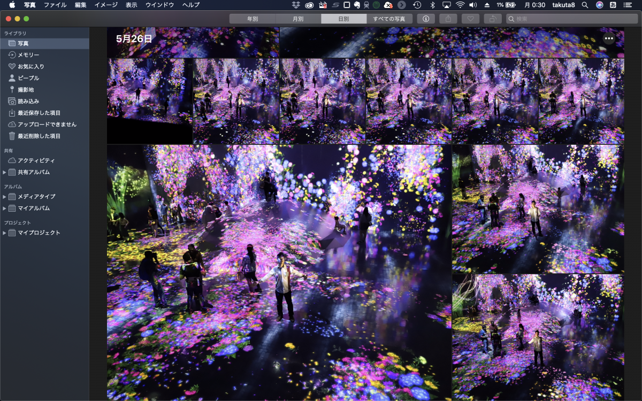Switch to すべての写真 view
Viewport: 642px width, 401px height.
[x=389, y=19]
